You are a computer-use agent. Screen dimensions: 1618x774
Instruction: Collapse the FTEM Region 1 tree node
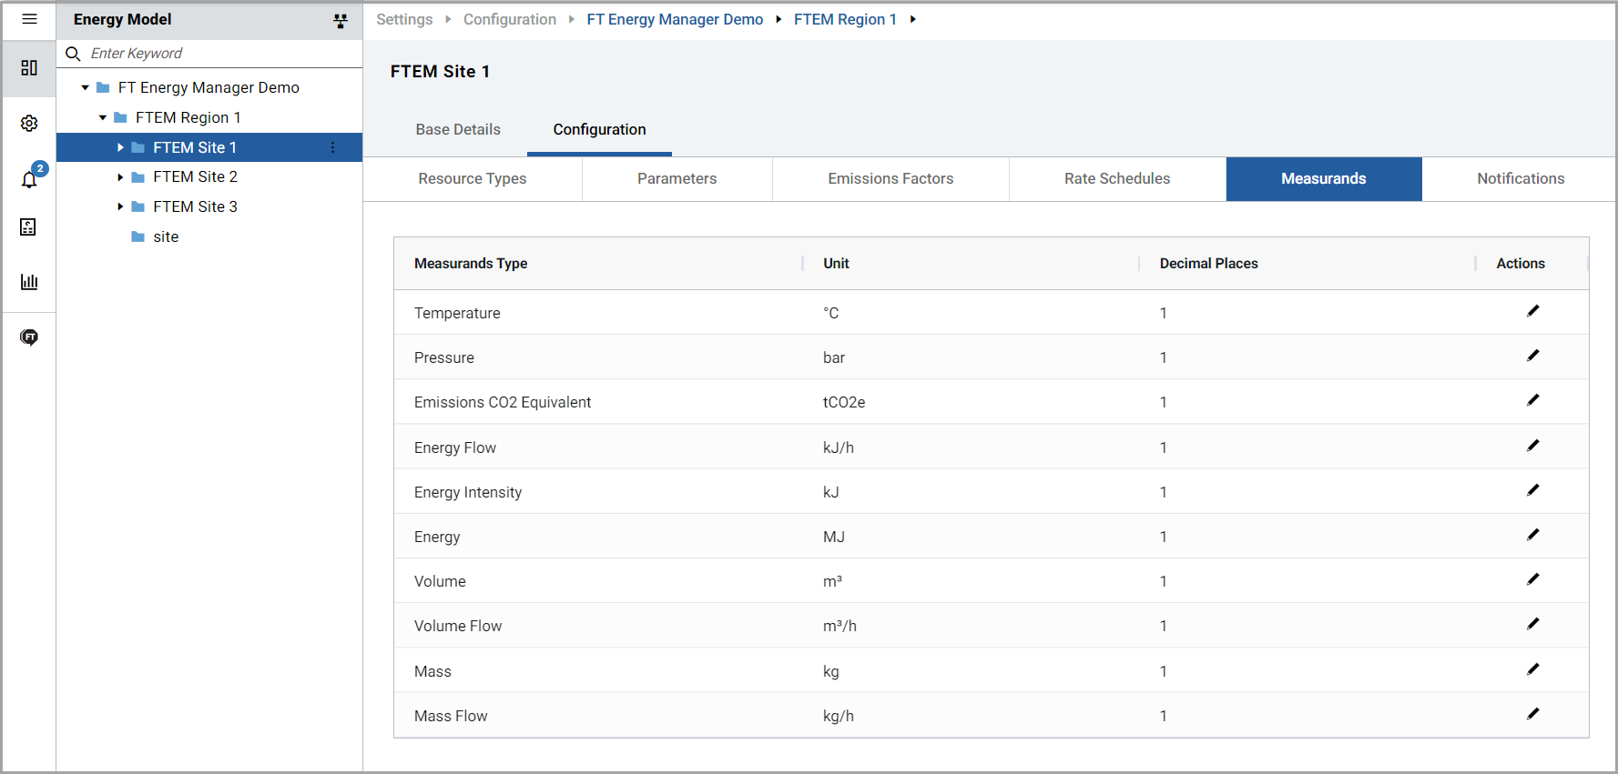[103, 117]
